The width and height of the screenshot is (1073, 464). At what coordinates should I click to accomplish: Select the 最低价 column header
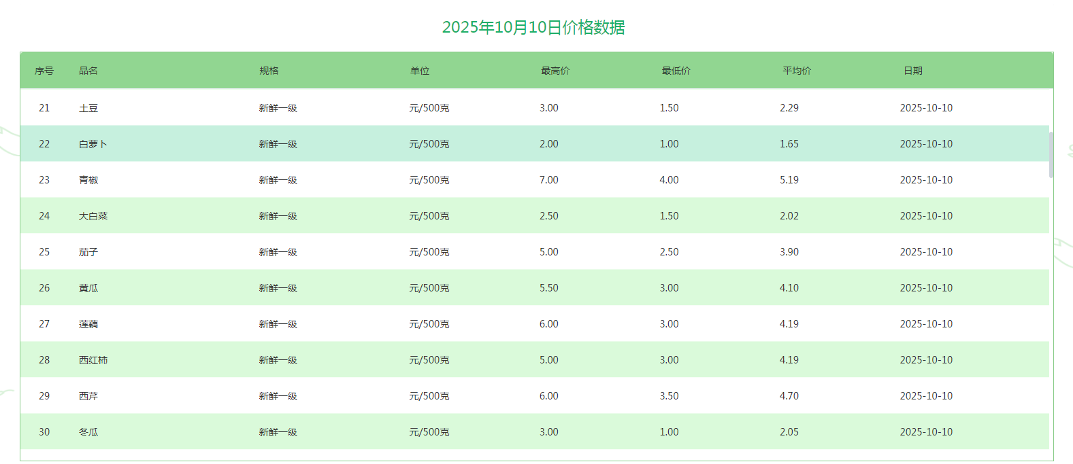coord(676,71)
